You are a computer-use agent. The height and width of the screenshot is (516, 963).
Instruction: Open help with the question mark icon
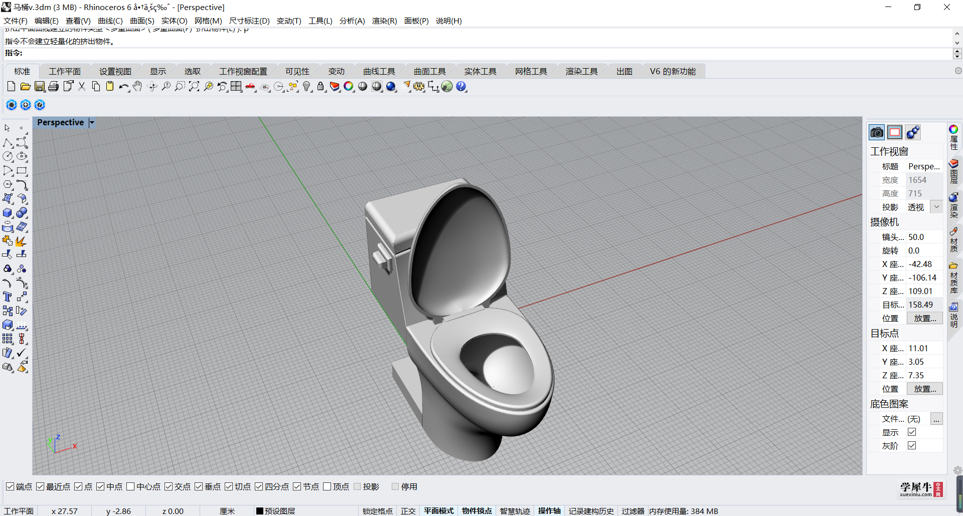click(461, 87)
